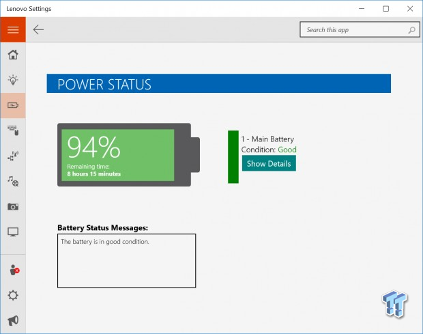Maximize the Lenovo Settings window
The image size is (423, 334).
pos(386,9)
